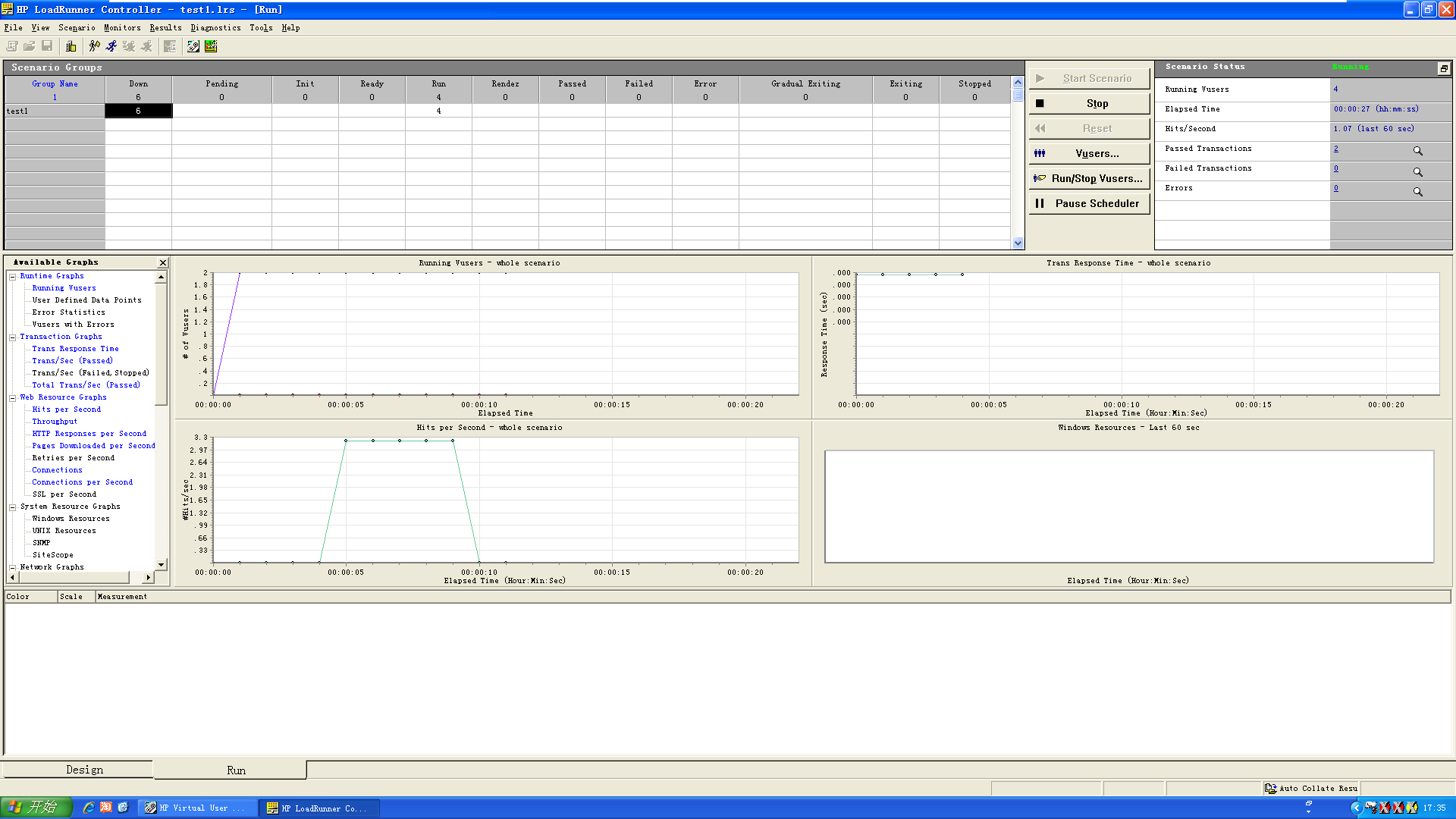Screen dimensions: 1456x819
Task: Click the Auto Collate Results status icon
Action: pos(1270,789)
